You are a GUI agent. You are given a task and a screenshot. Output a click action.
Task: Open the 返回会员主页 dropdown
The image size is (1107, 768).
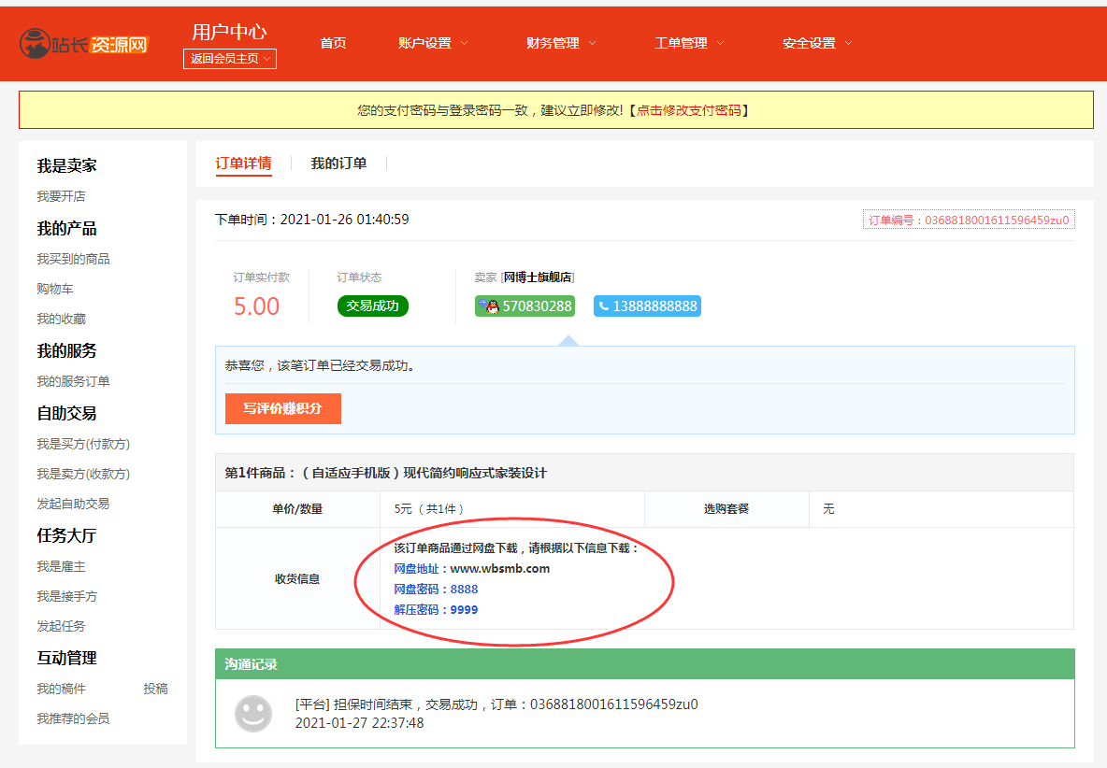[x=230, y=59]
